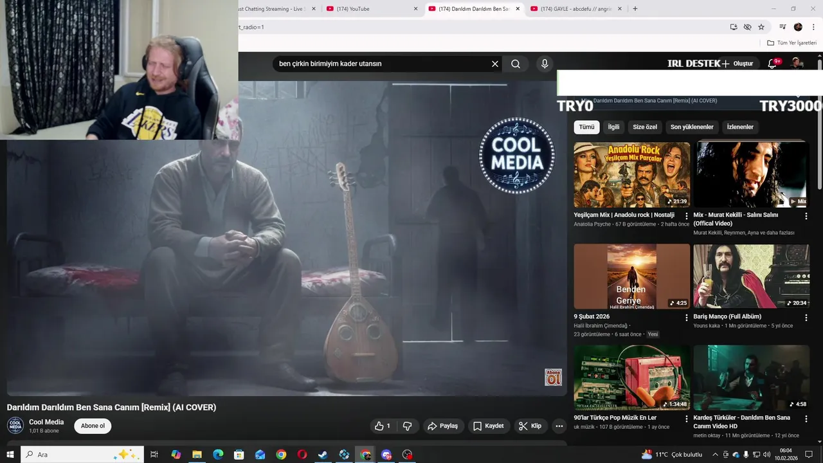Open Steam from taskbar

323,455
